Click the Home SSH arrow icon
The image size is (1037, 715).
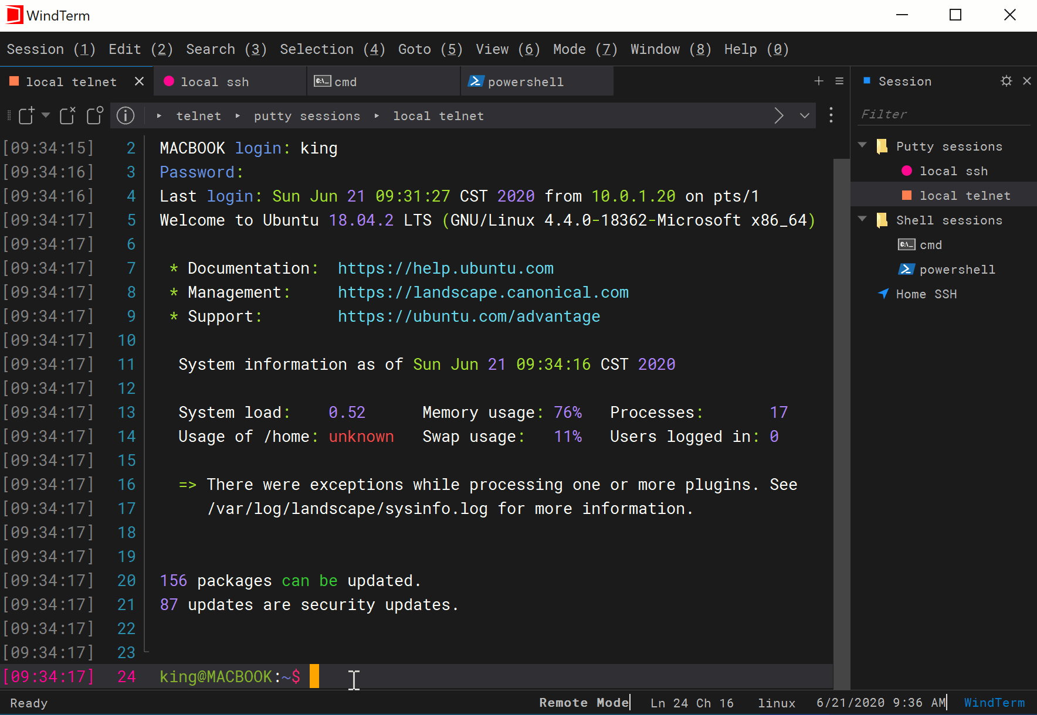[x=883, y=294]
